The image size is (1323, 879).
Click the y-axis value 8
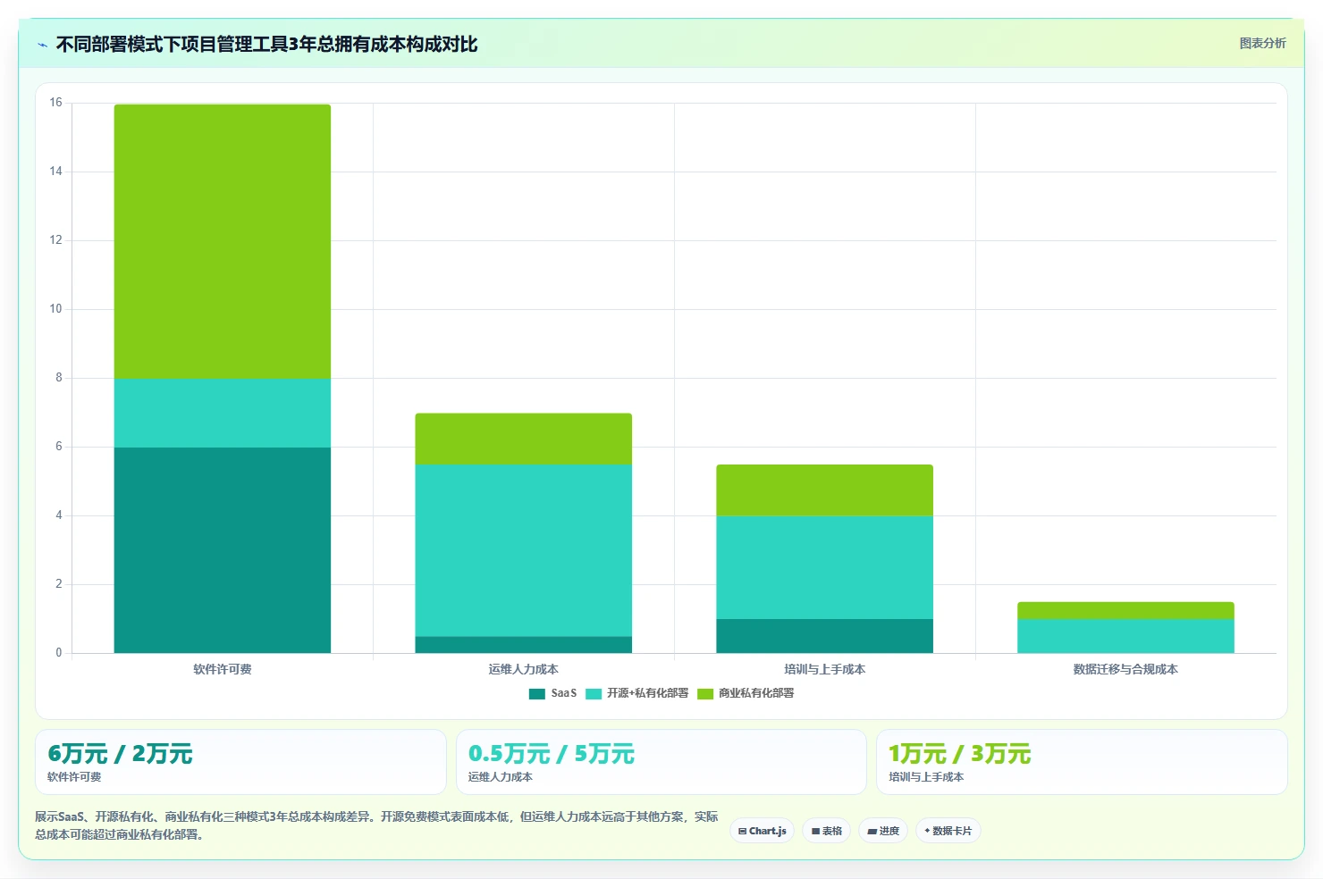click(x=59, y=378)
